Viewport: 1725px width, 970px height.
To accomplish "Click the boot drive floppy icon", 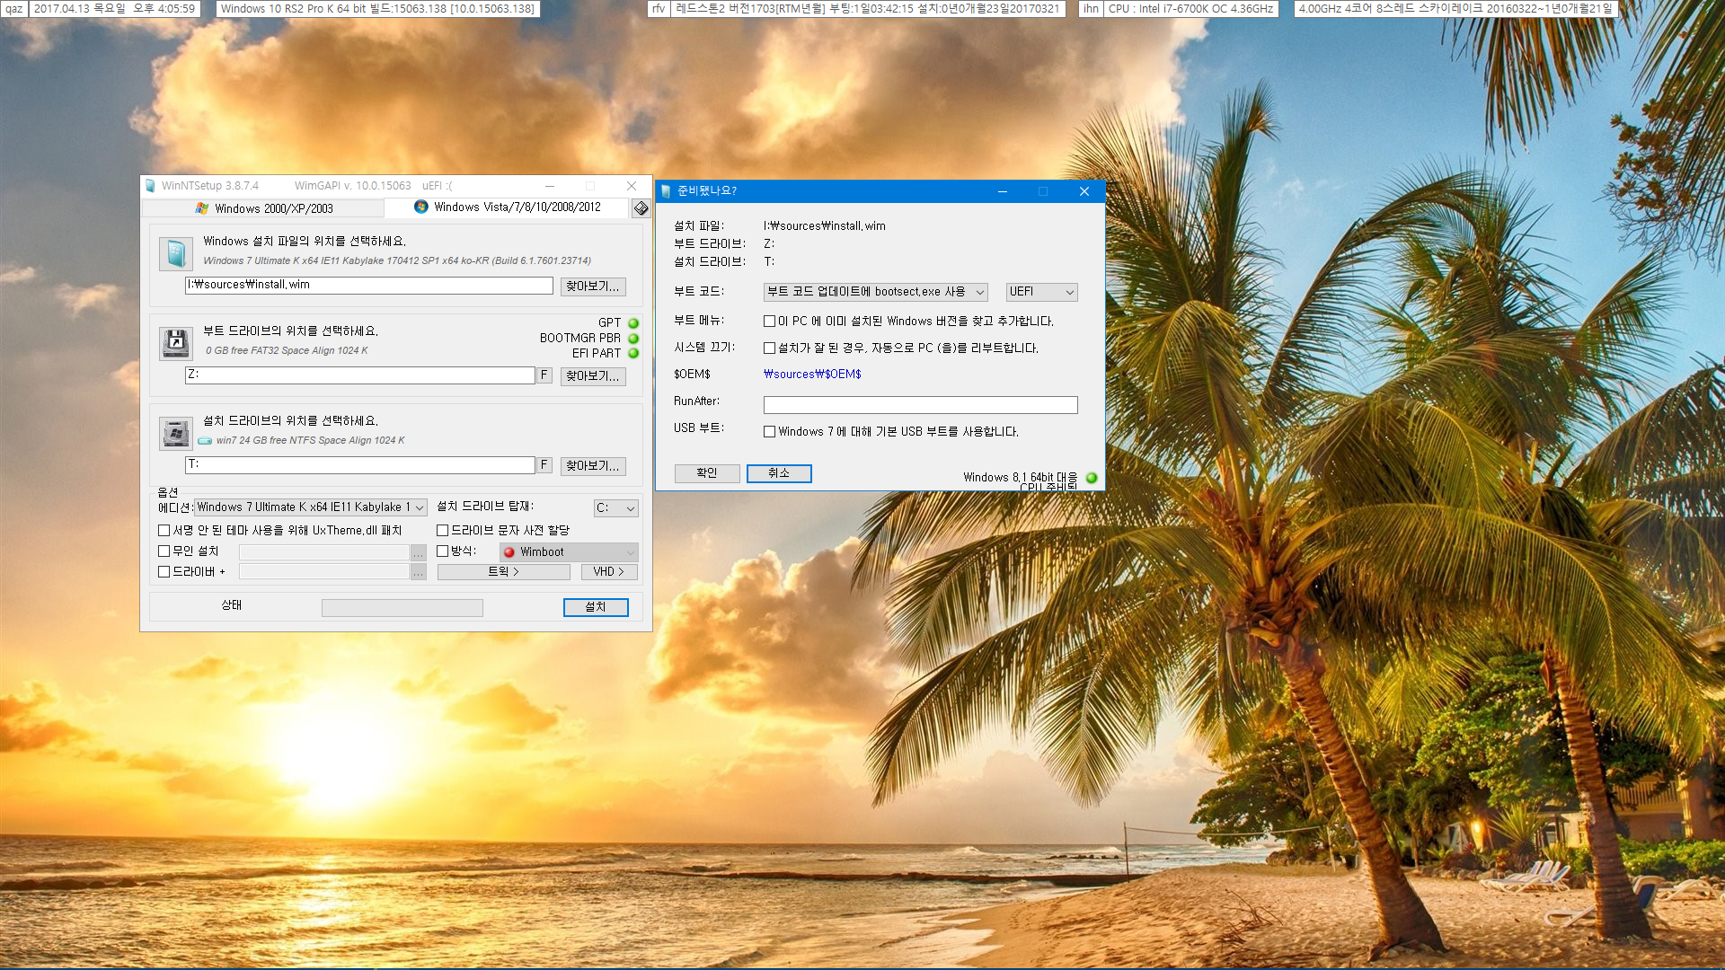I will click(x=176, y=343).
